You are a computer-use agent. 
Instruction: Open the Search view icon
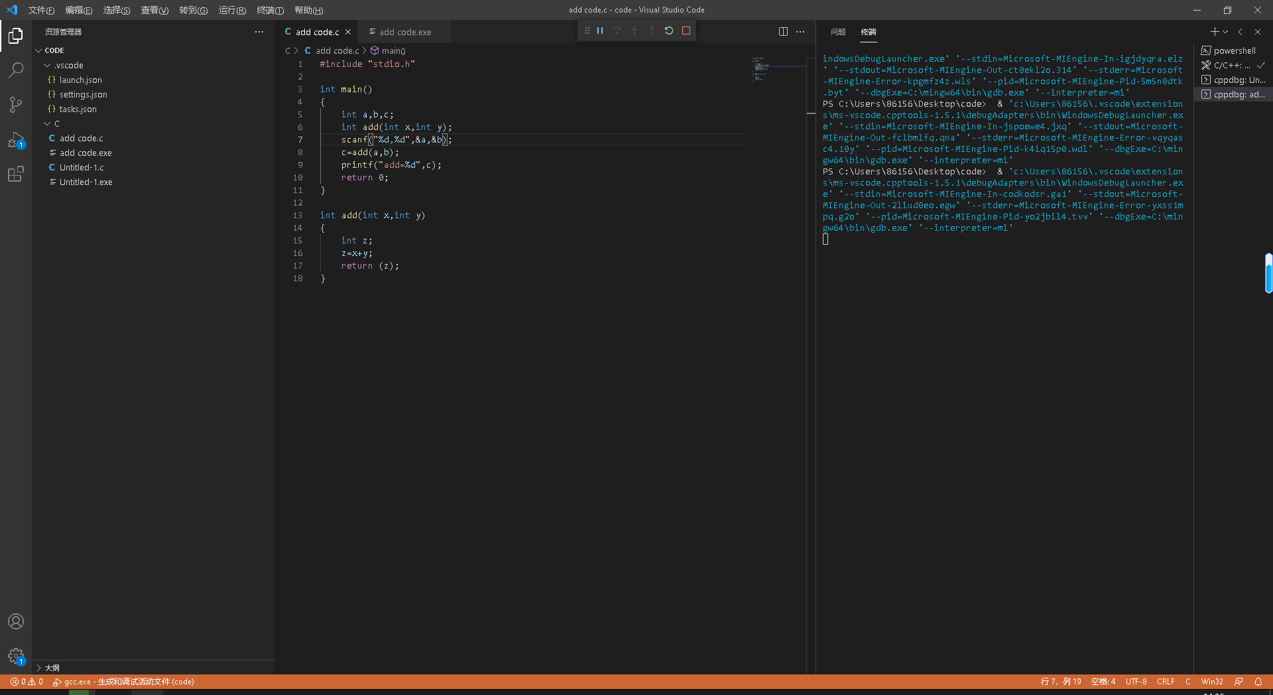(16, 70)
